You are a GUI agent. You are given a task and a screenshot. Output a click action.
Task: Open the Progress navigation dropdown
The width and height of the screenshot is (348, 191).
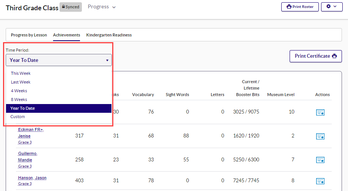coord(102,7)
